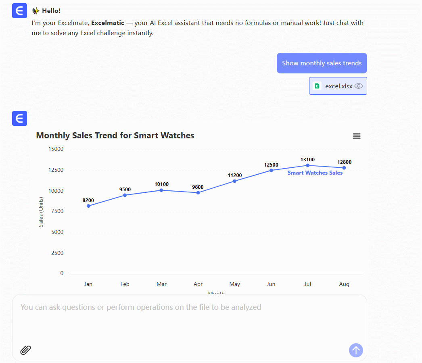The width and height of the screenshot is (422, 363).
Task: Click the green spreadsheet file icon
Action: tap(317, 86)
